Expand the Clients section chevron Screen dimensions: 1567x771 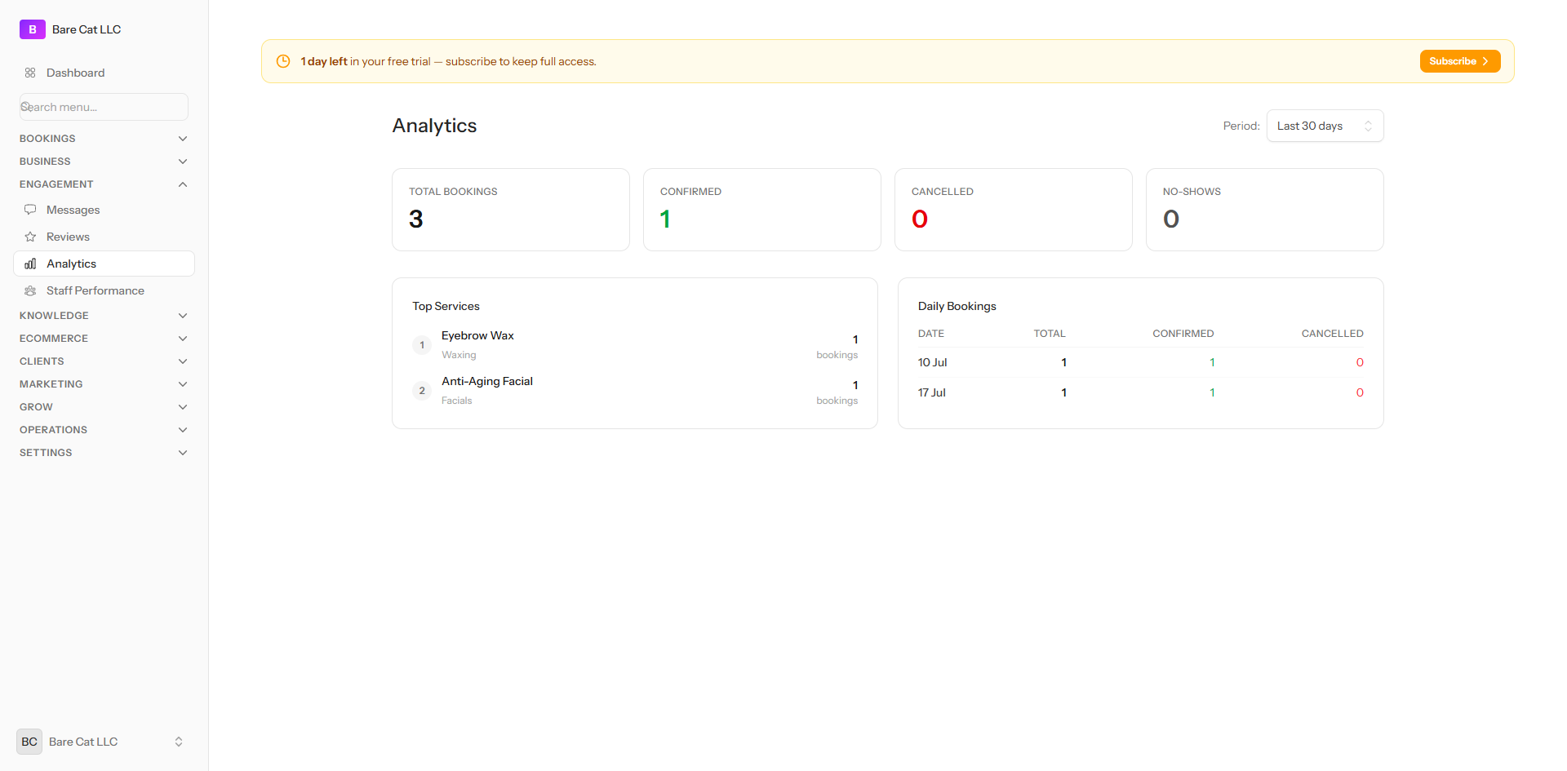183,361
